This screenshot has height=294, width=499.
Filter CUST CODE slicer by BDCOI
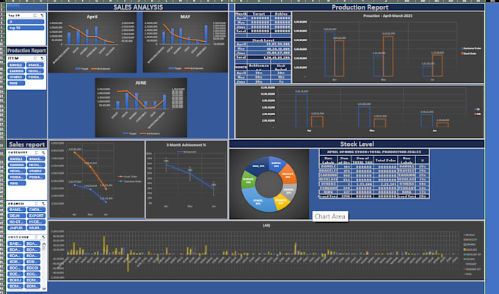(32, 268)
